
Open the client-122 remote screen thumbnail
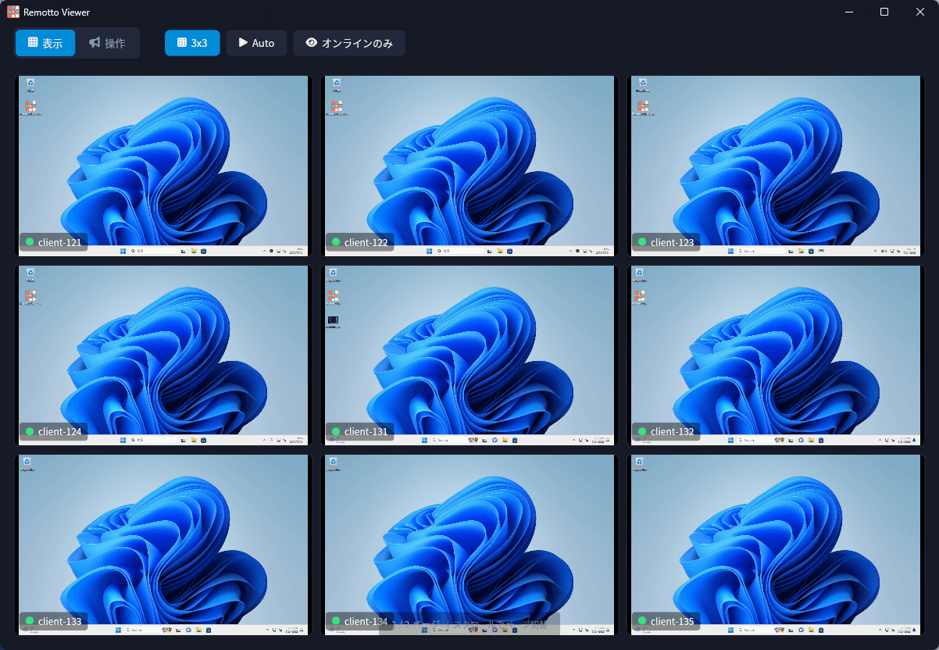[x=469, y=166]
